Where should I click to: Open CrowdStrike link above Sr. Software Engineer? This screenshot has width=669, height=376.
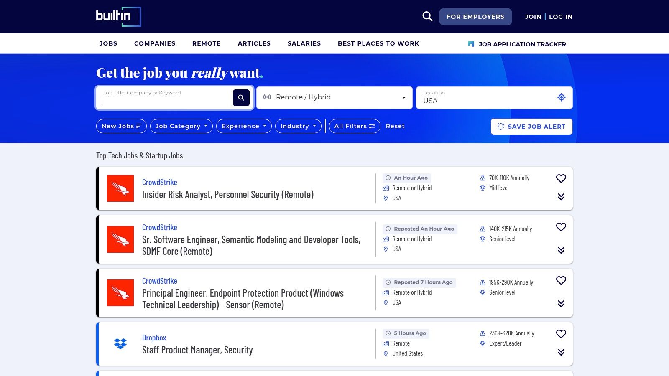click(160, 227)
